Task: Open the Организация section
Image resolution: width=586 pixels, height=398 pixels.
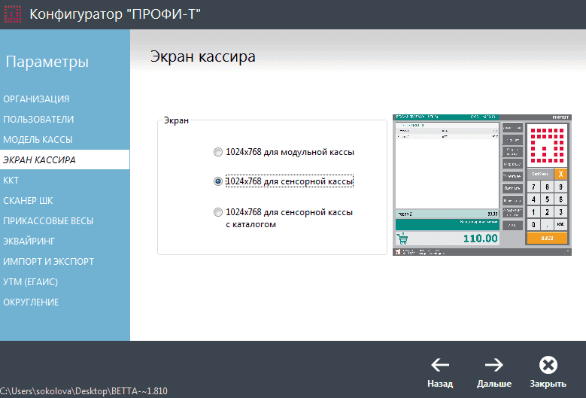Action: pyautogui.click(x=36, y=99)
